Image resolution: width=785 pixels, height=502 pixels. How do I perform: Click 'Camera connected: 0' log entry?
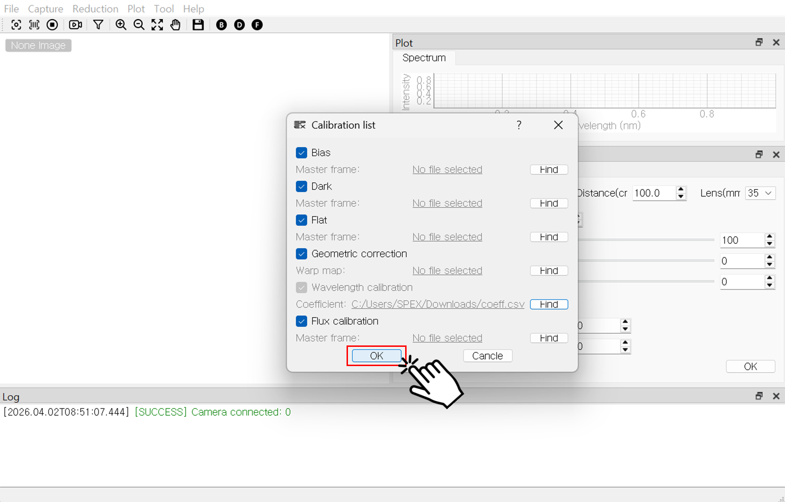pos(241,412)
